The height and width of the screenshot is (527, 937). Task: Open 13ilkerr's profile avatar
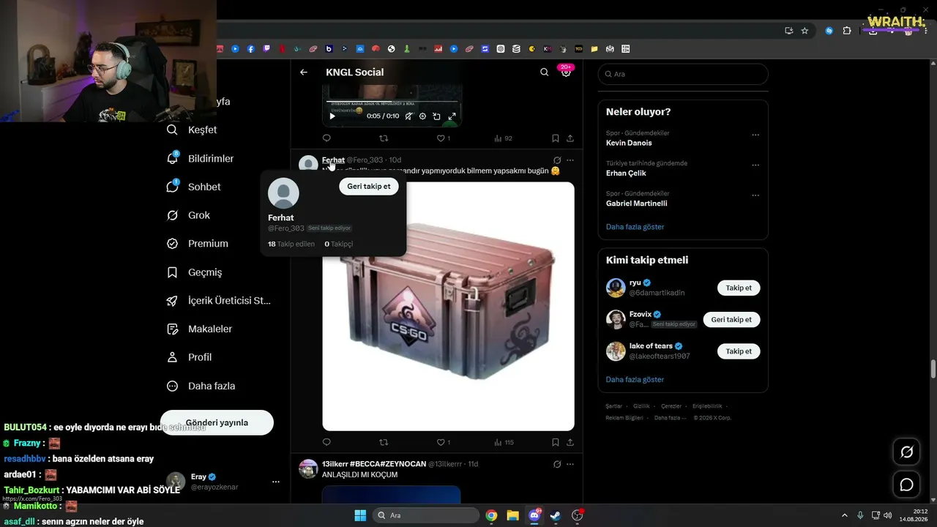coord(308,469)
